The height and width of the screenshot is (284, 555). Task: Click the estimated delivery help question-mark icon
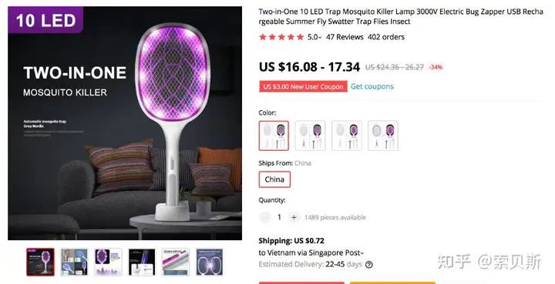(x=368, y=265)
